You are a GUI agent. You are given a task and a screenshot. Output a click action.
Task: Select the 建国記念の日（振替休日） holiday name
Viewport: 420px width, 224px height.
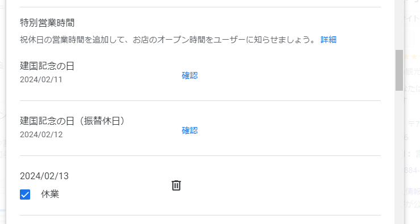tap(72, 121)
